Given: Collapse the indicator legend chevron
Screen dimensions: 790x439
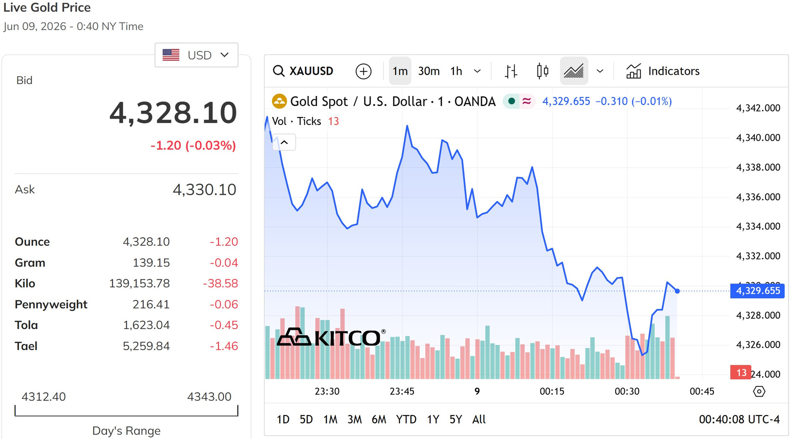Looking at the screenshot, I should (284, 142).
